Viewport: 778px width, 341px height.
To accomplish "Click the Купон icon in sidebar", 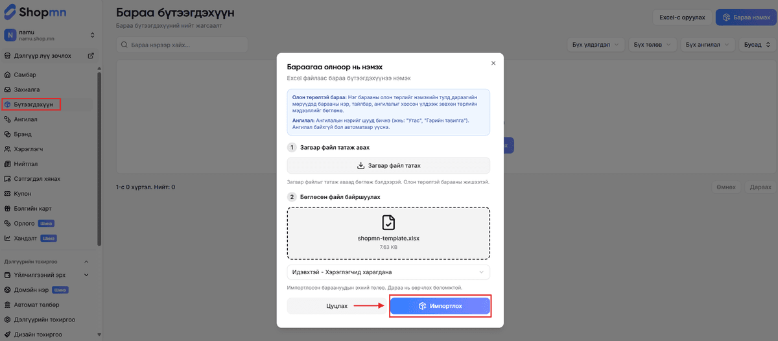I will pos(8,194).
